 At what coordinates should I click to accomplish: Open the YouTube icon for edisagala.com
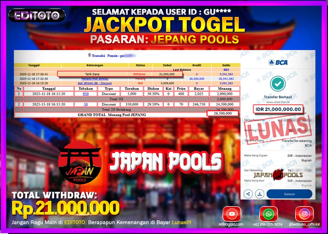(x=232, y=214)
